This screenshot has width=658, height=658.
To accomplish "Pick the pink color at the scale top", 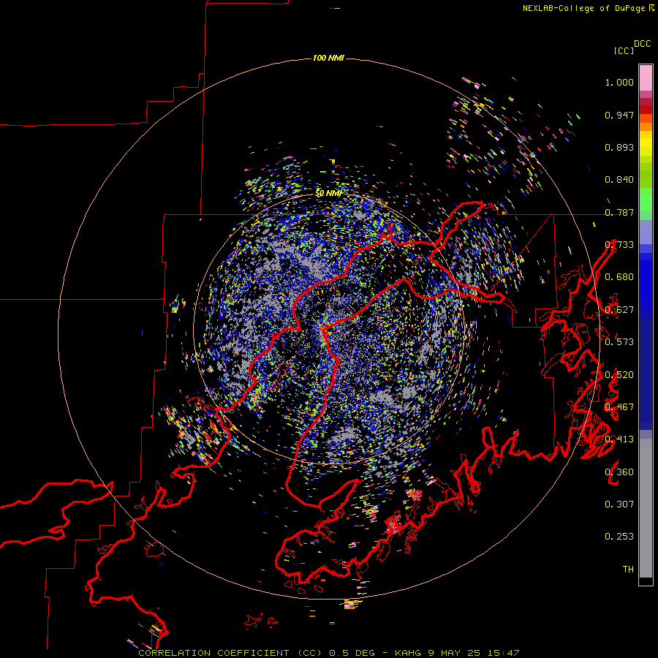I will point(646,77).
